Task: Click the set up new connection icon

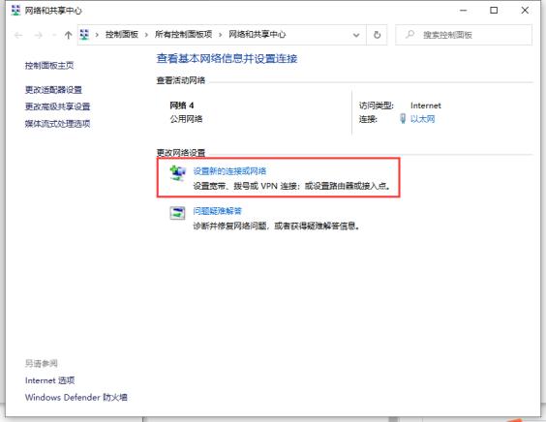Action: 177,172
